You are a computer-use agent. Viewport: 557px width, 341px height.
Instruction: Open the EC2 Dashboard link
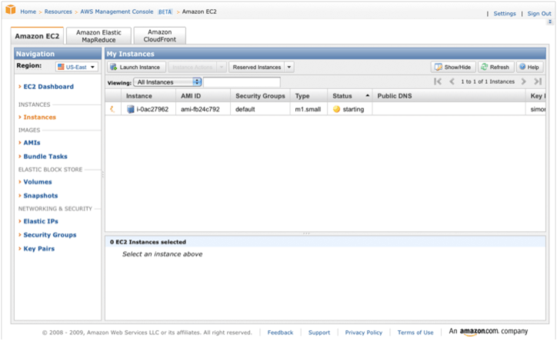click(x=48, y=87)
